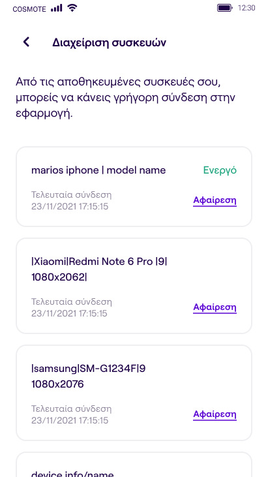Tap the COSMOTE carrier label
The height and width of the screenshot is (477, 268).
29,9
